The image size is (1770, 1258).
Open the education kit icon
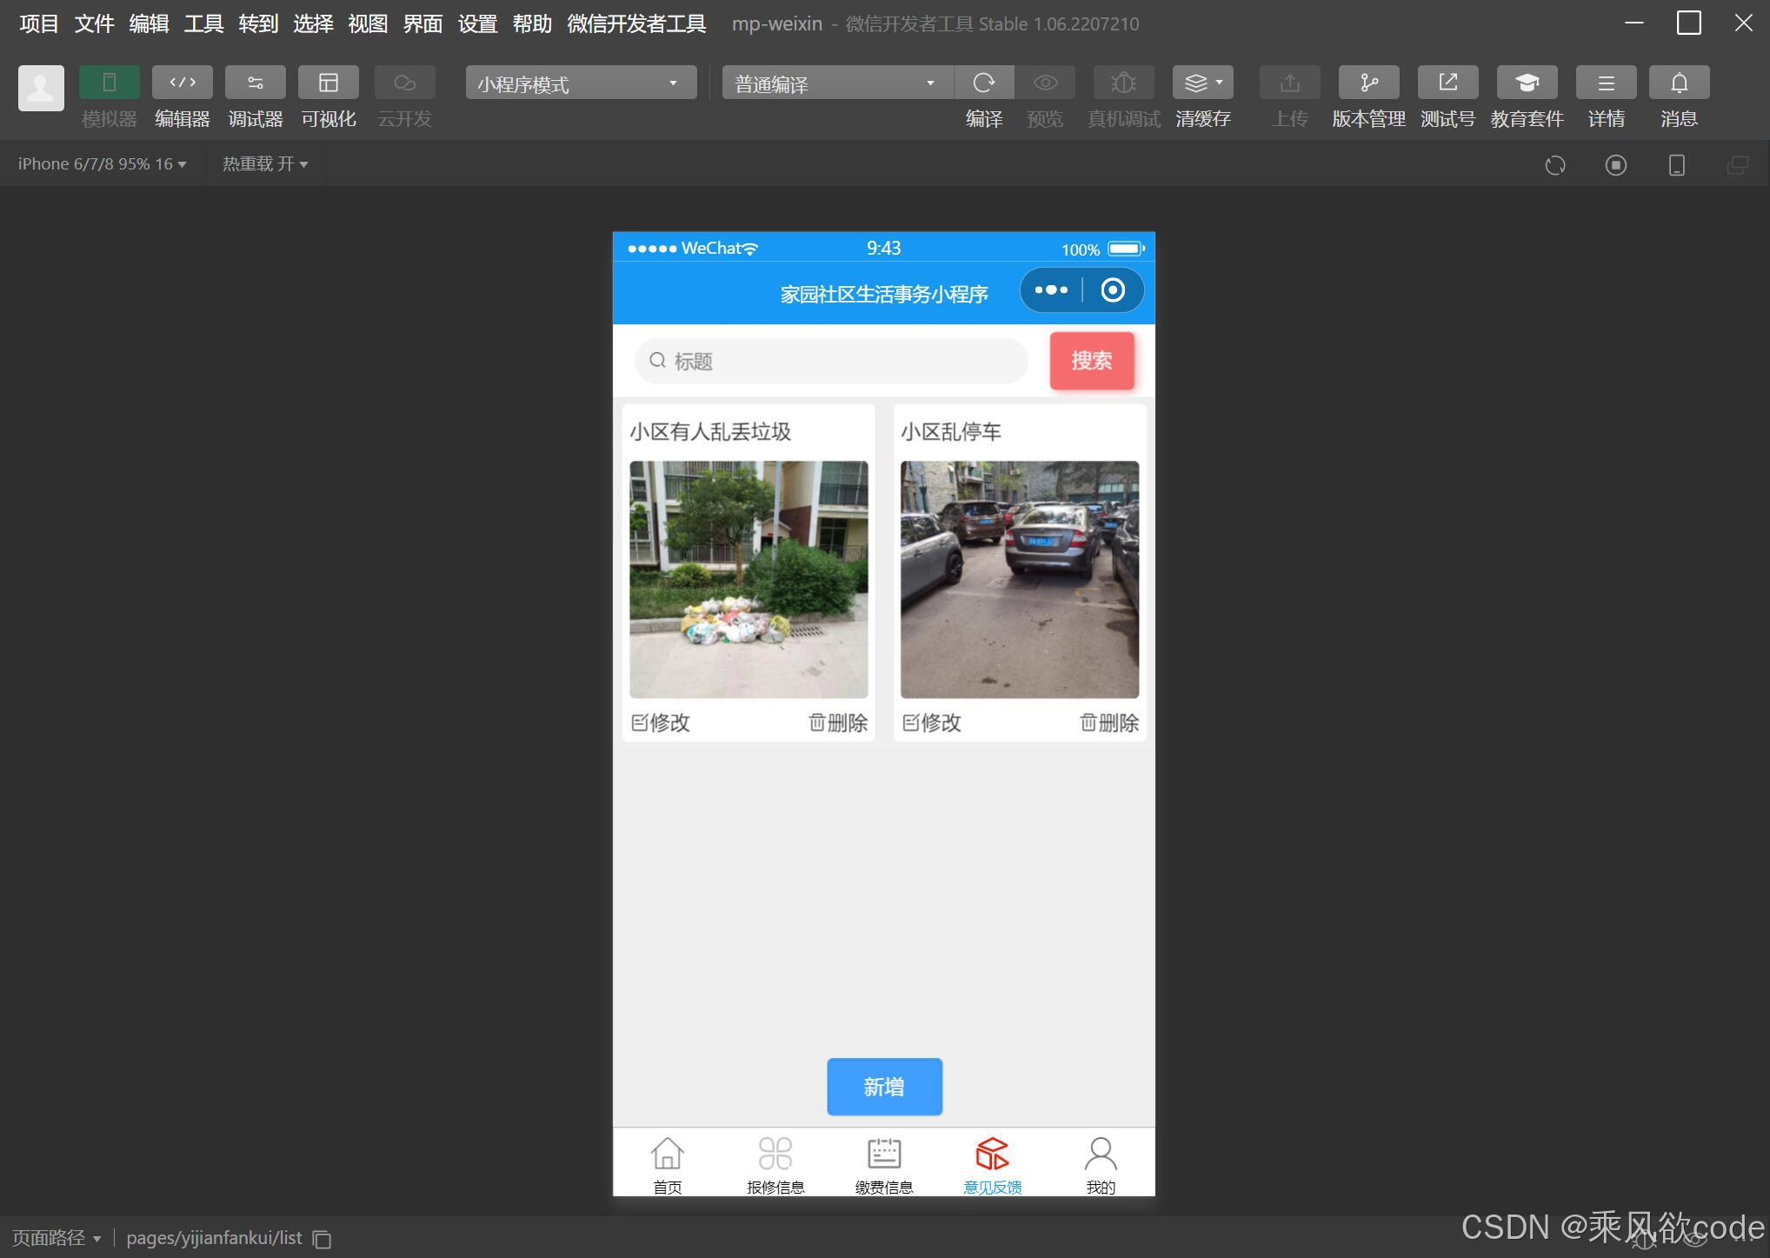click(x=1527, y=83)
